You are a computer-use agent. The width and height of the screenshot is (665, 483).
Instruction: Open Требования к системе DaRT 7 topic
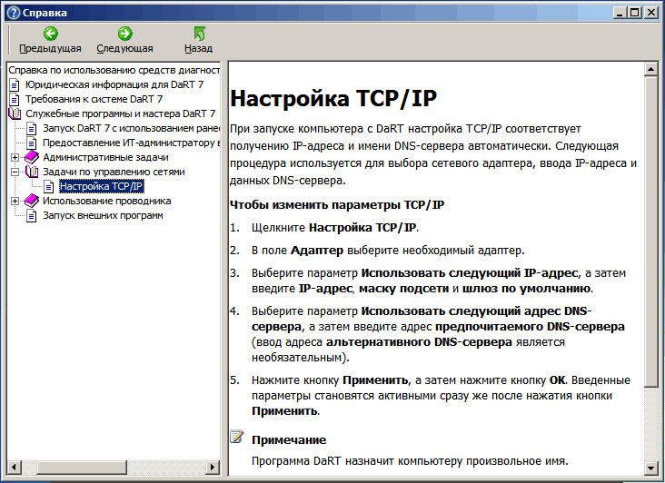[94, 99]
